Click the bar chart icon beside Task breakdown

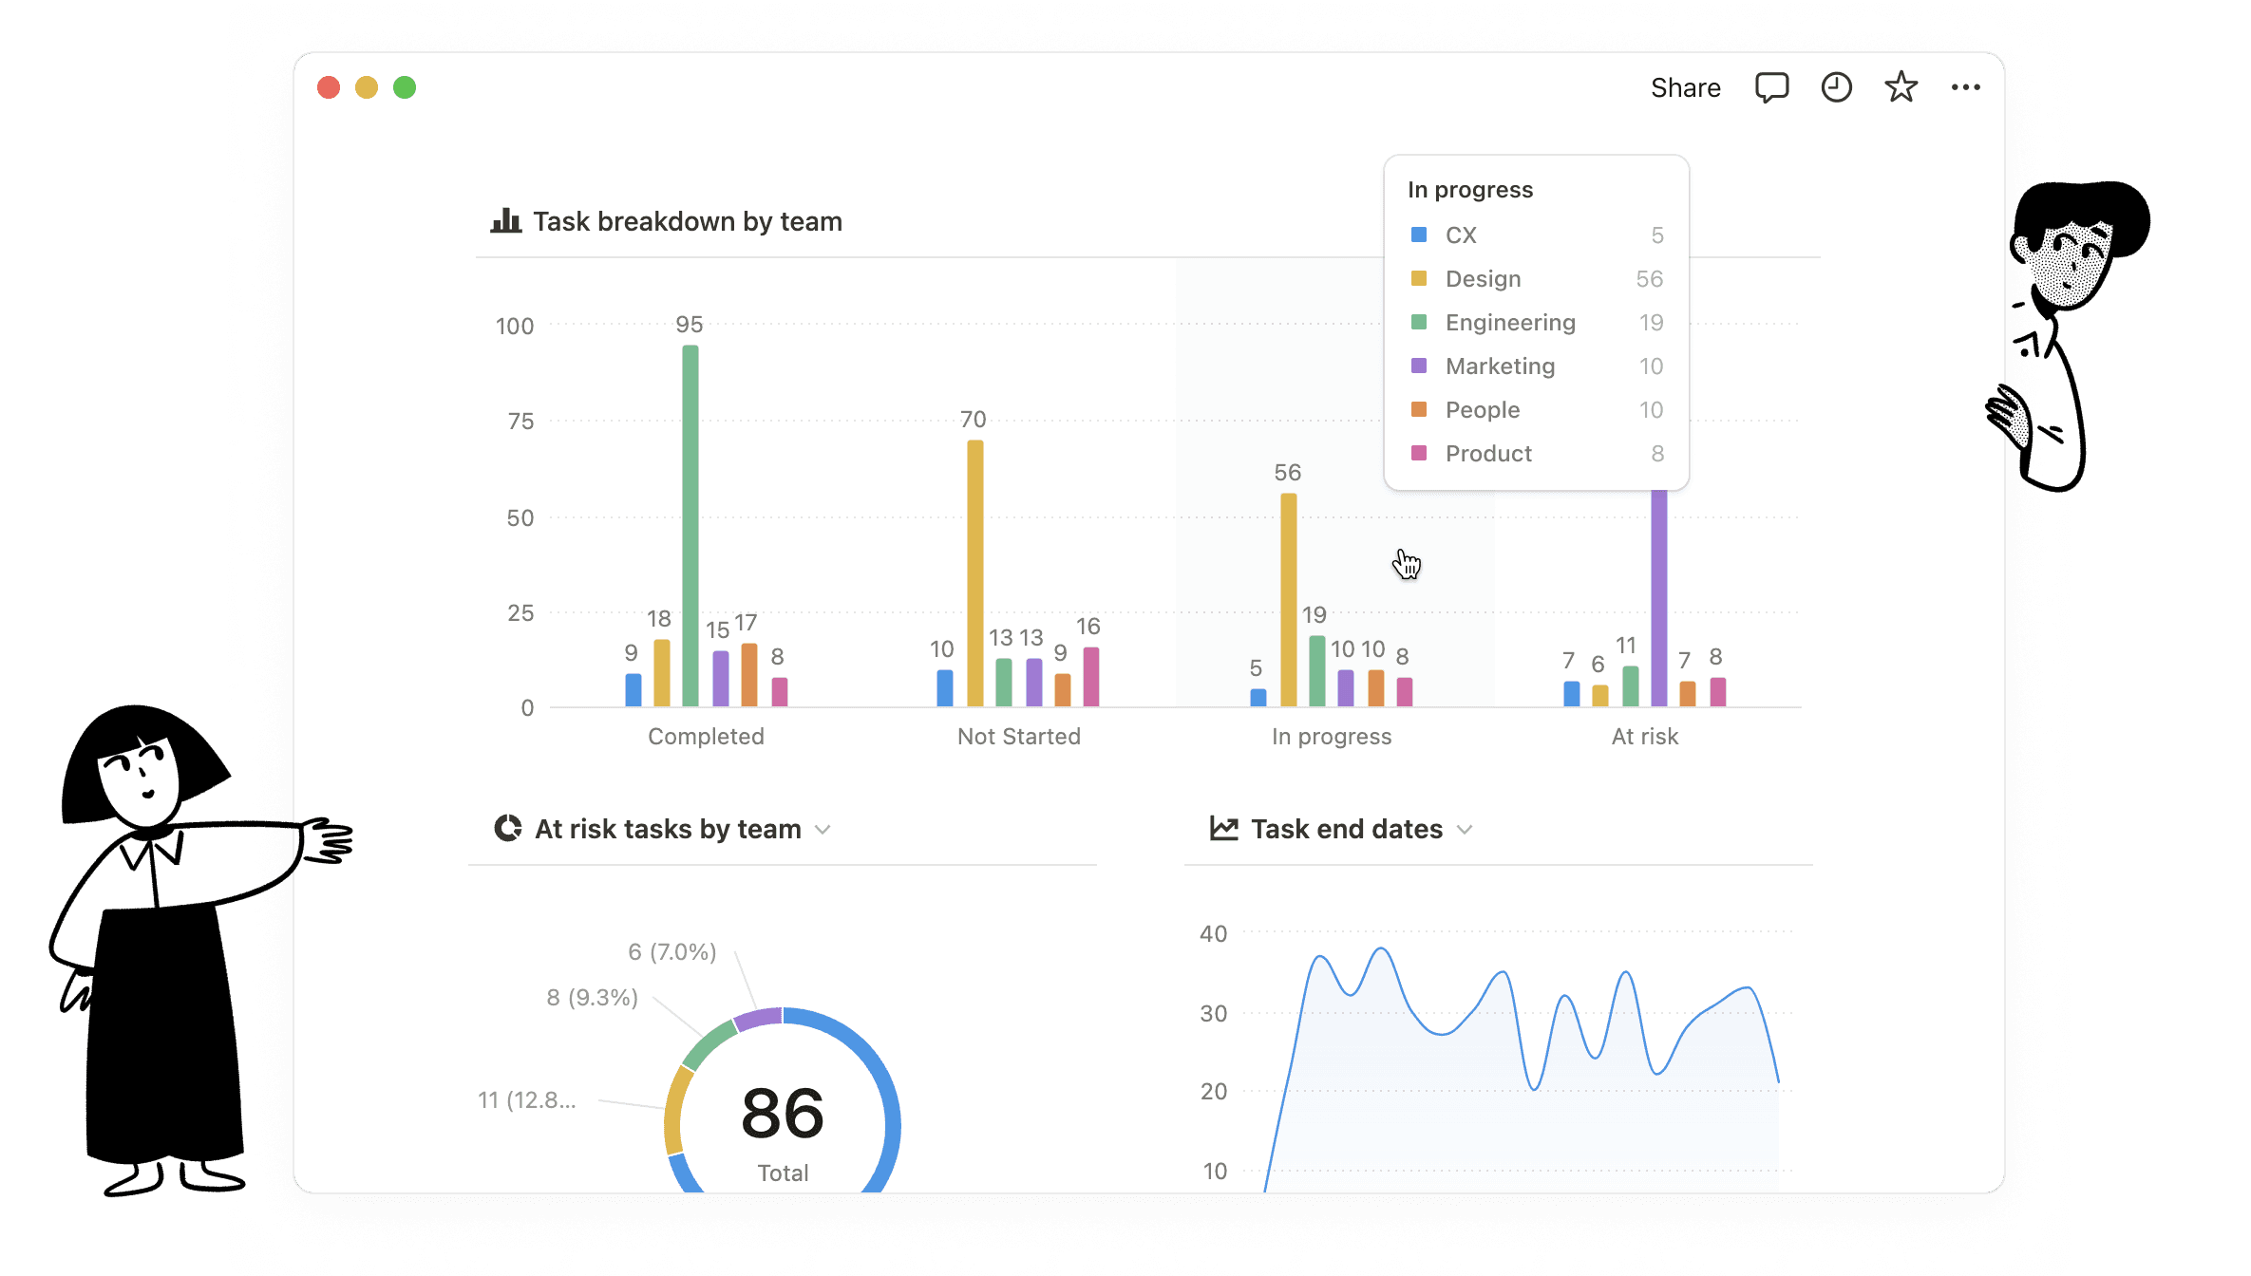[x=505, y=221]
